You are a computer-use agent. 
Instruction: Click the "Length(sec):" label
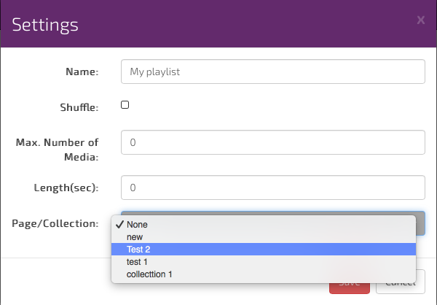66,188
